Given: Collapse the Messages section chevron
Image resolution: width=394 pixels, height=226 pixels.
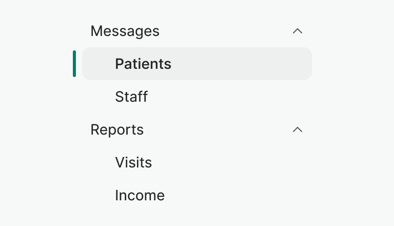Looking at the screenshot, I should pos(298,31).
